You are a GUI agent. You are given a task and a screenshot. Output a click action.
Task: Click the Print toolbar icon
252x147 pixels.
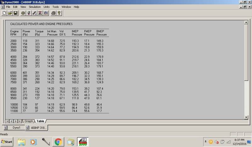click(x=53, y=13)
